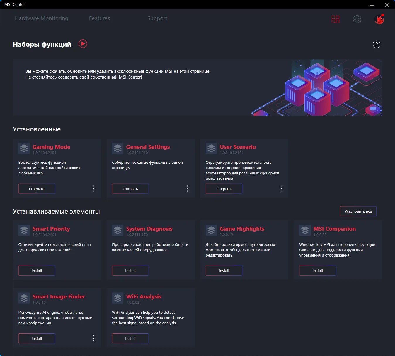Install WiFi Analysis

(130, 338)
